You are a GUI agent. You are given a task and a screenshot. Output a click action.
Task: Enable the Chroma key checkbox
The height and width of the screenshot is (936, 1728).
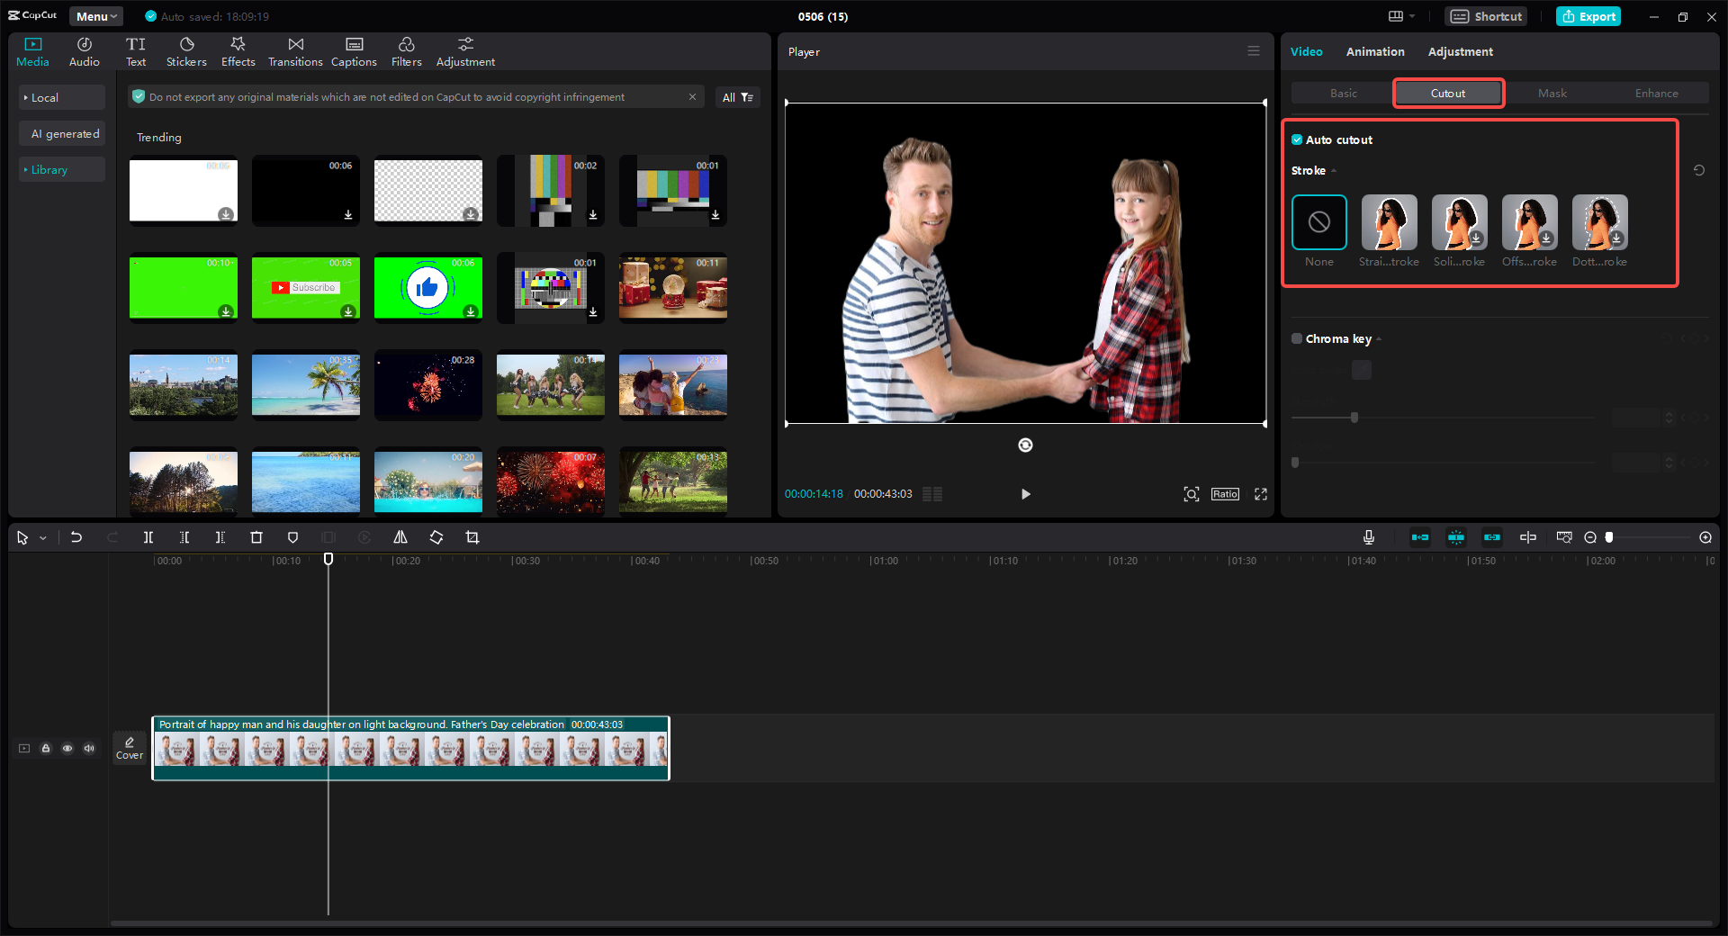point(1297,339)
